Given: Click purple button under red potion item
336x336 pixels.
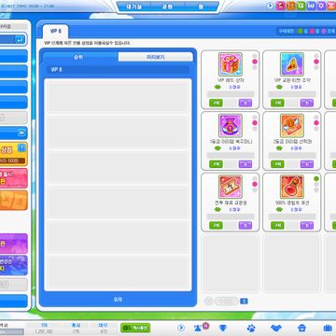Looking at the screenshot, I should click(307, 225).
